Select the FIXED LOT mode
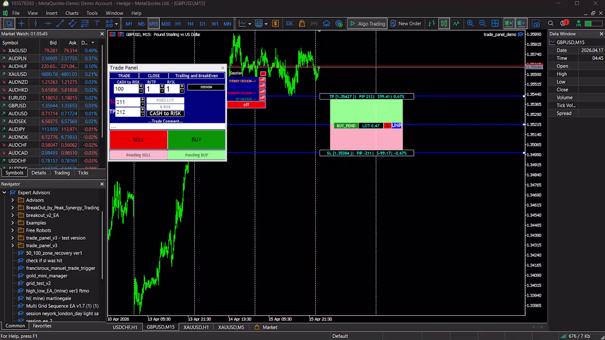This screenshot has width=605, height=340. (165, 100)
